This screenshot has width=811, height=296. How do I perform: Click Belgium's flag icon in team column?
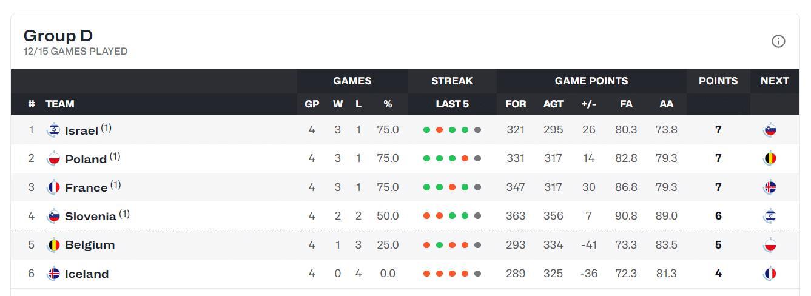[53, 245]
